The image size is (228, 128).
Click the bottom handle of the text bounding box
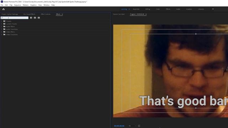pyautogui.click(x=196, y=108)
